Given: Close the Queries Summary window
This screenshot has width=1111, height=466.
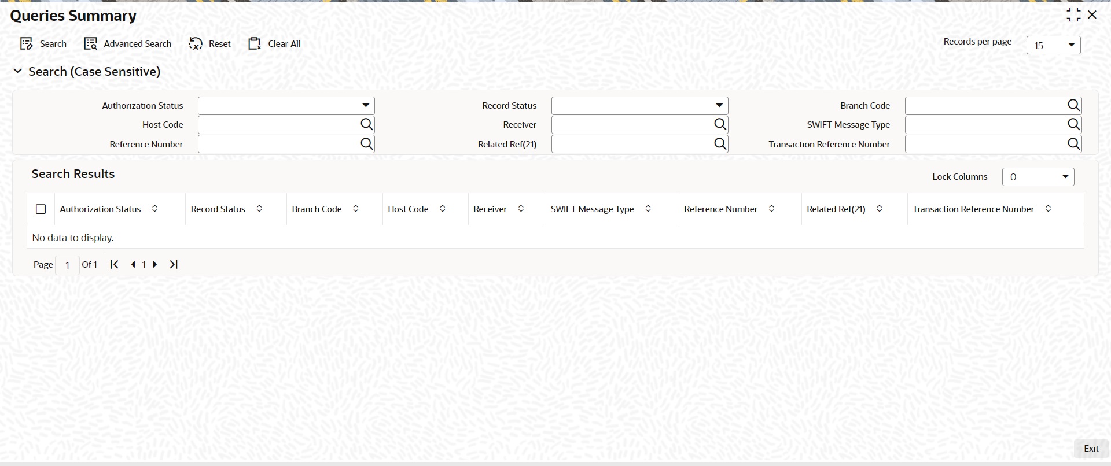Looking at the screenshot, I should pos(1092,15).
